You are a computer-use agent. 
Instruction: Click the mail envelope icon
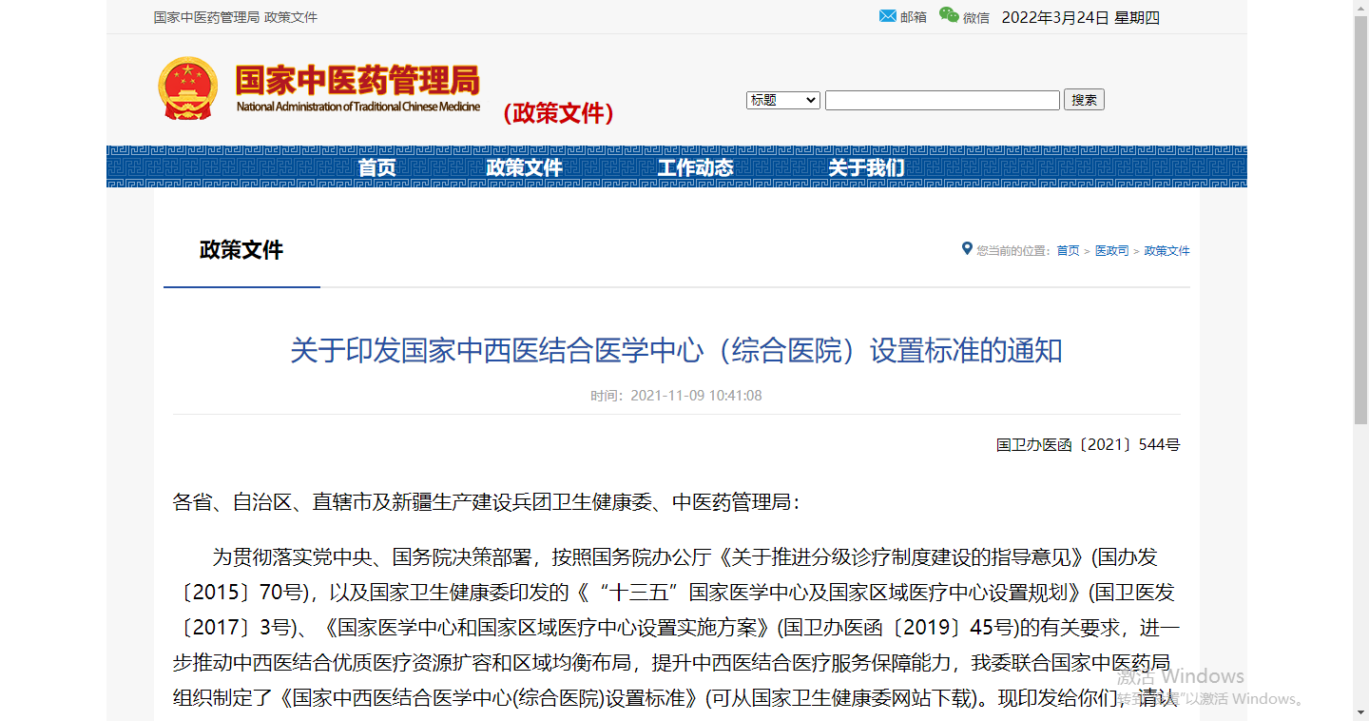click(888, 16)
